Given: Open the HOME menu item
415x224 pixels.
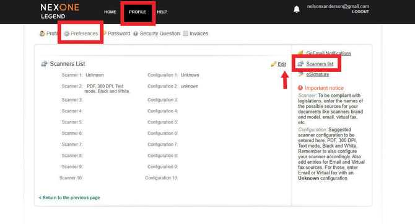Looking at the screenshot, I should 110,12.
